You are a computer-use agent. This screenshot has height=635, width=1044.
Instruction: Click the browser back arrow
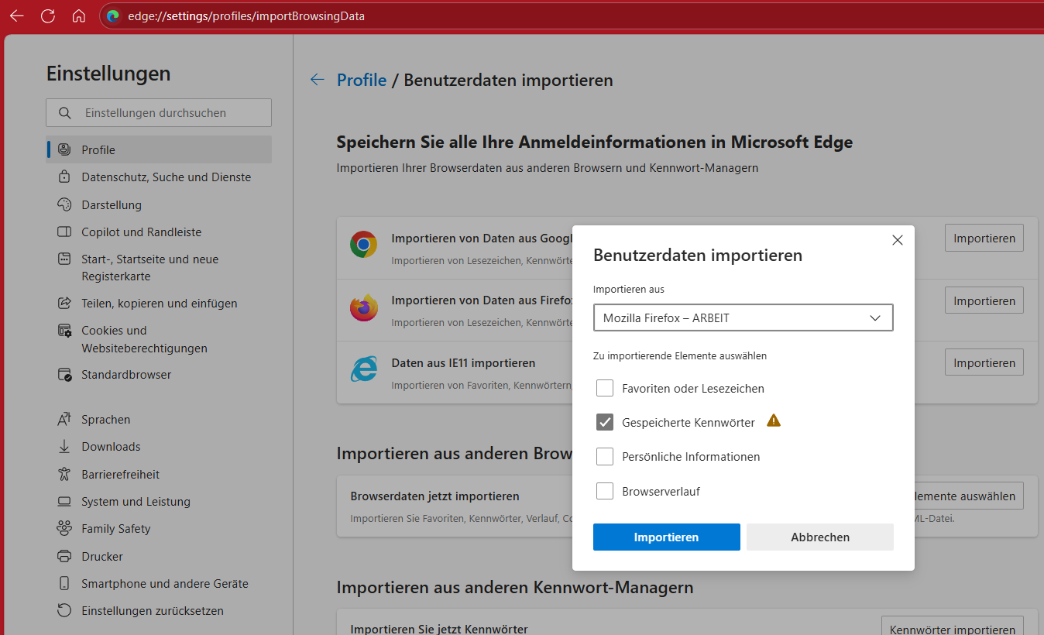click(x=17, y=15)
